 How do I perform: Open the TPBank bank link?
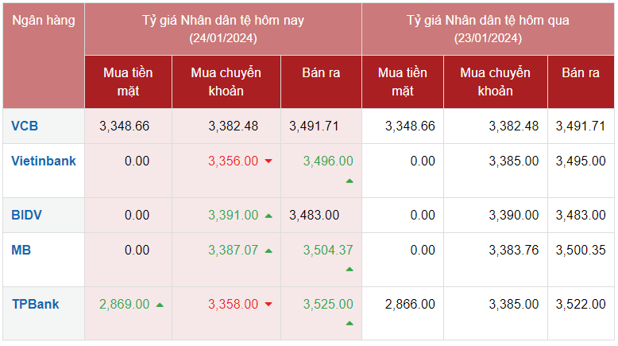[x=35, y=304]
